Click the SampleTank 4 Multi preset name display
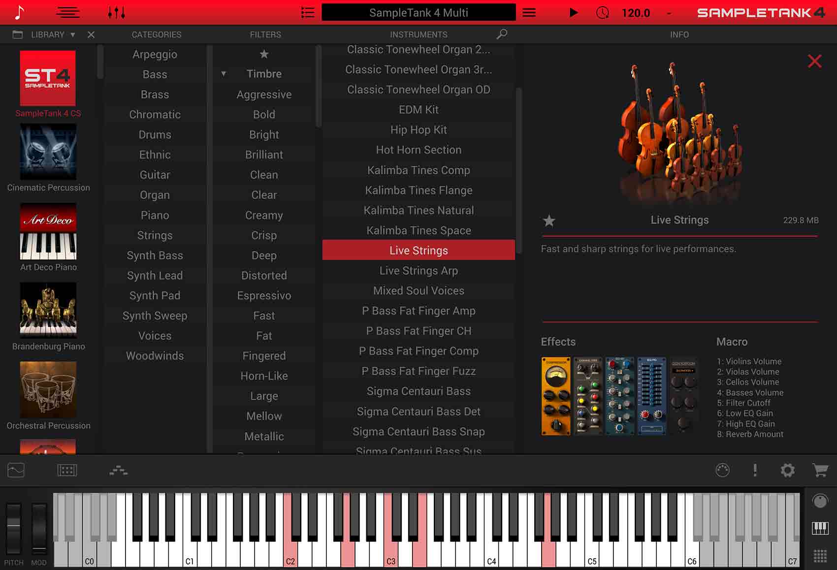This screenshot has width=837, height=570. click(418, 12)
